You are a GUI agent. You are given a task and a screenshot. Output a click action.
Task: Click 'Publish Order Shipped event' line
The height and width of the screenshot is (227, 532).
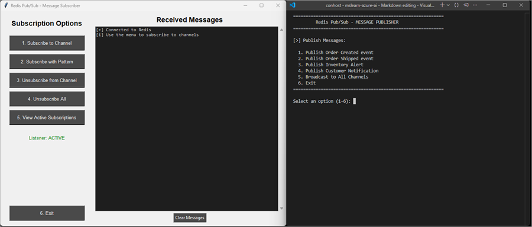tap(336, 59)
